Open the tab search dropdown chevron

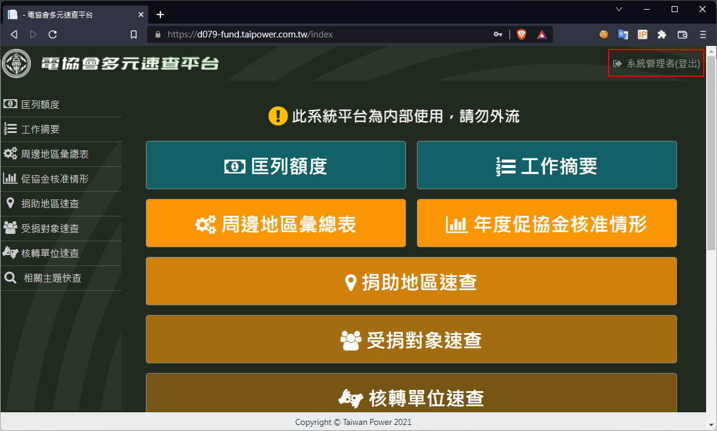619,9
